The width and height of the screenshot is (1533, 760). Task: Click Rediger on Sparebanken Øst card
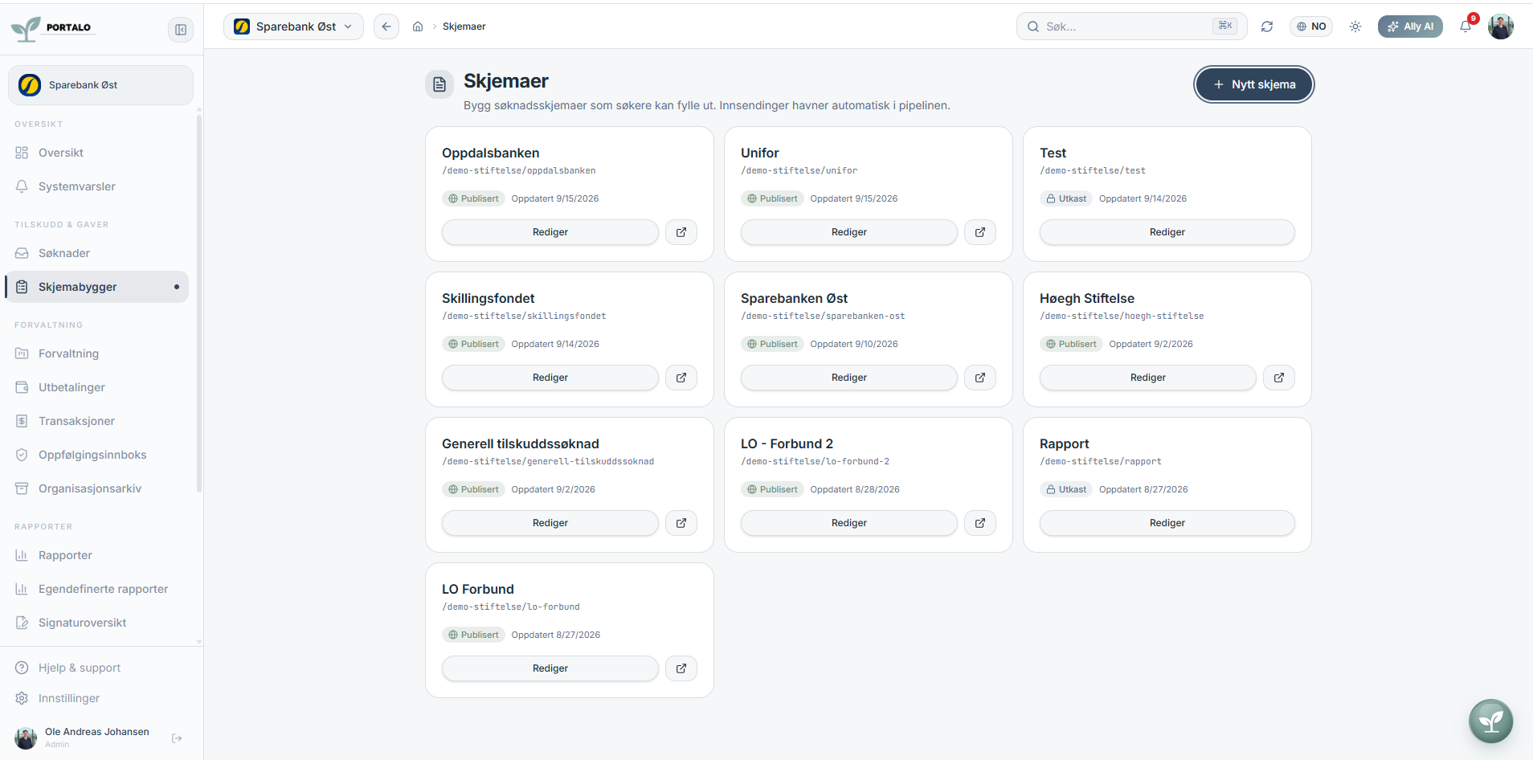click(849, 378)
